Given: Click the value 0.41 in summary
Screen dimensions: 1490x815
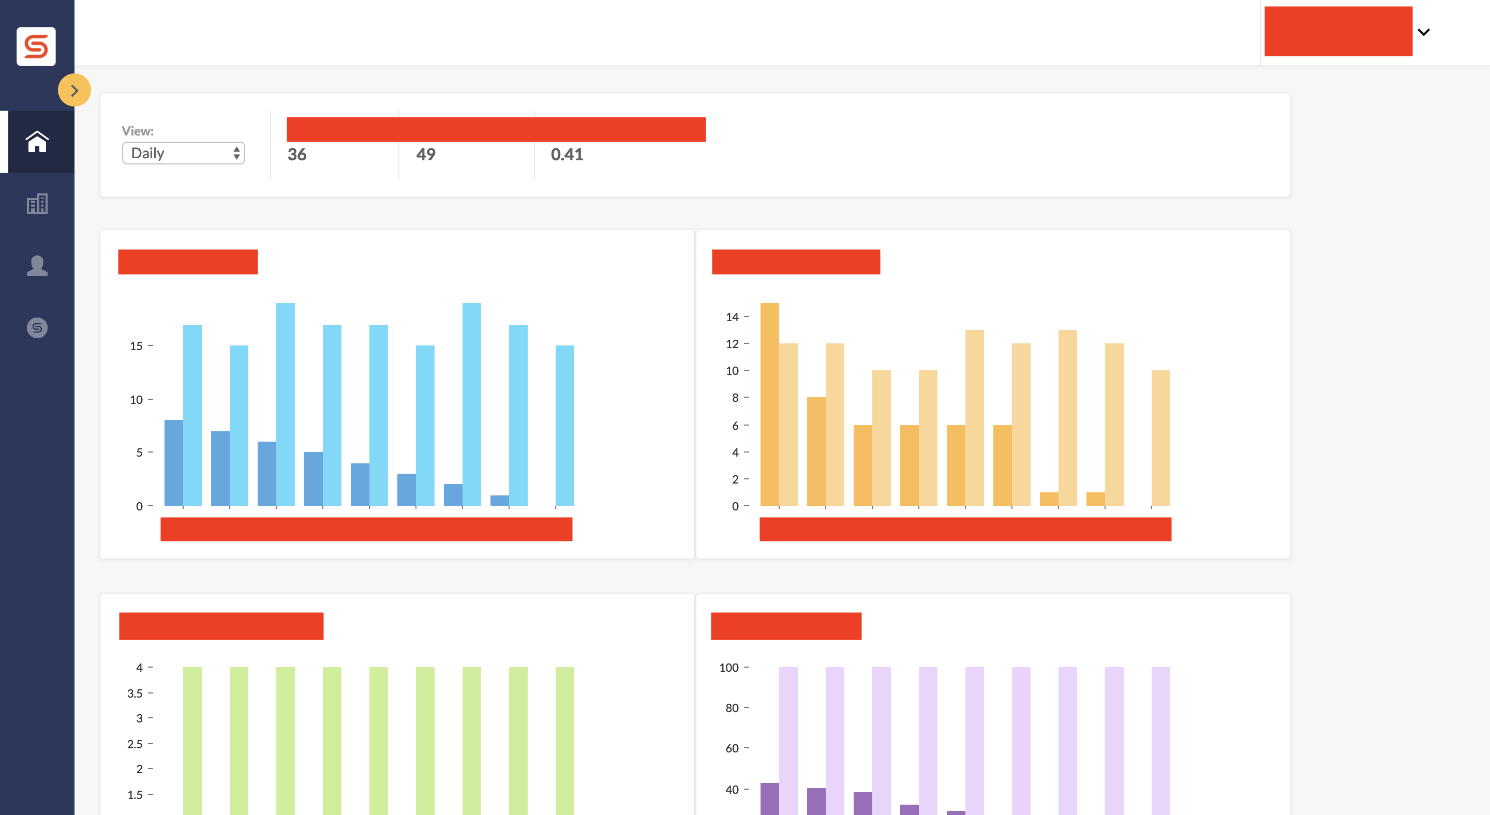Looking at the screenshot, I should 567,154.
